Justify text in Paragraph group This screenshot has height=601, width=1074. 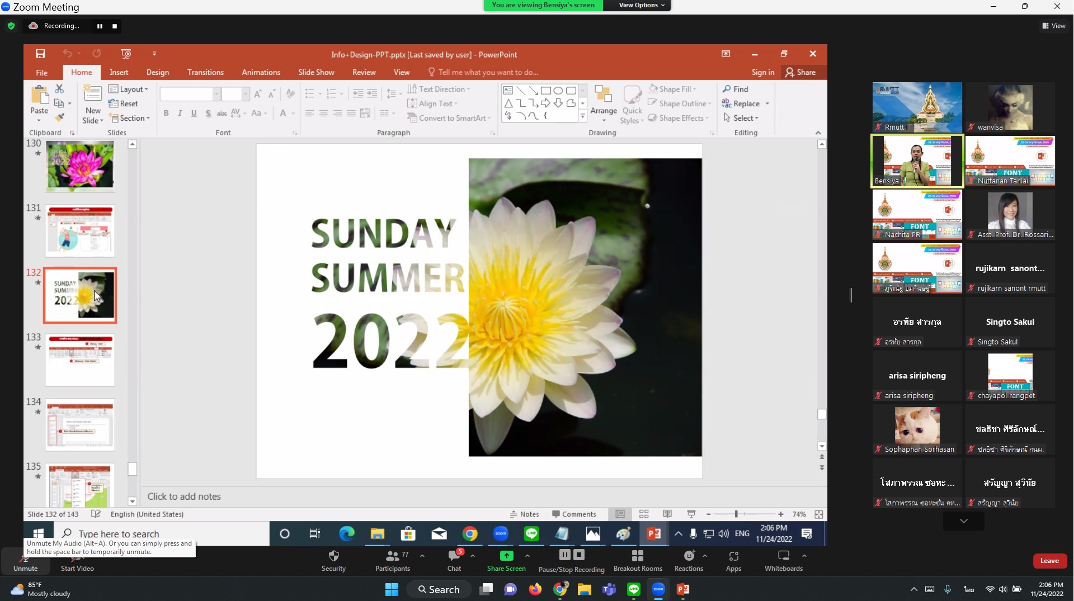[351, 113]
